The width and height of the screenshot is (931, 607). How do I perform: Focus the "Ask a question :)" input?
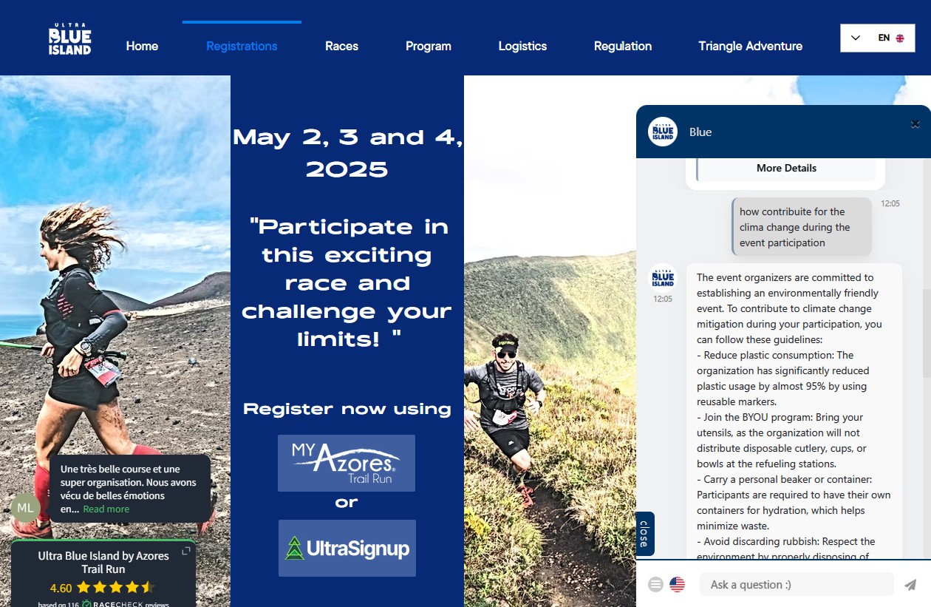click(x=797, y=584)
